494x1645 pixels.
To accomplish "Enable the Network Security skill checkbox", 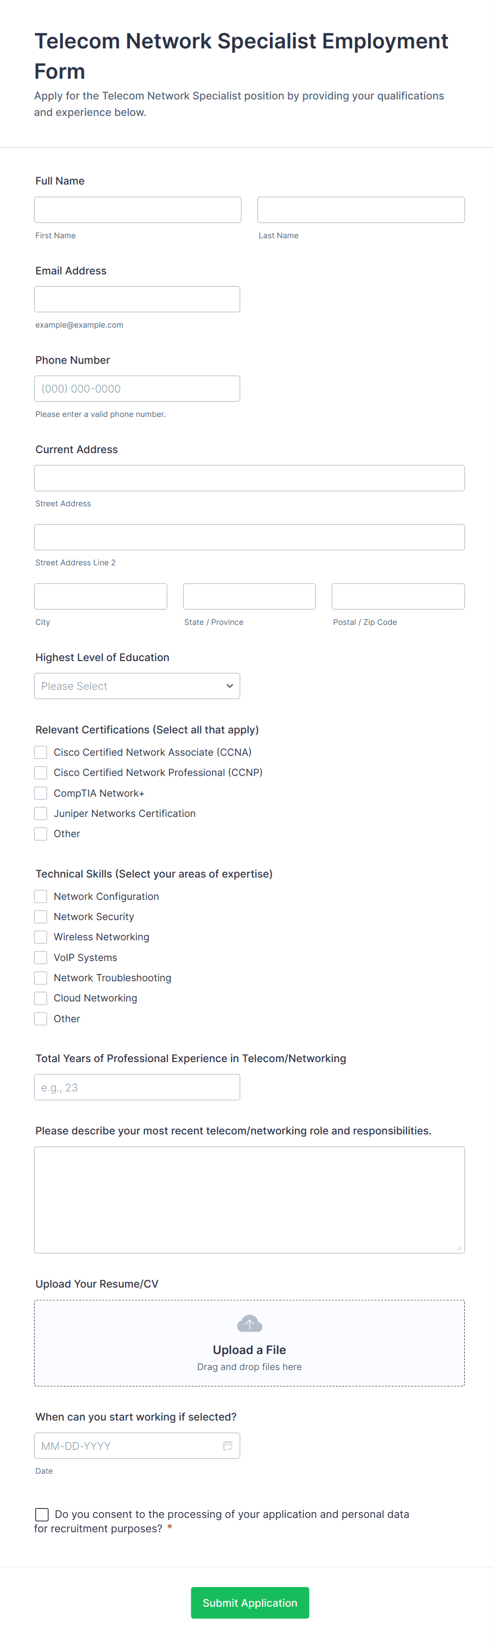I will (41, 916).
